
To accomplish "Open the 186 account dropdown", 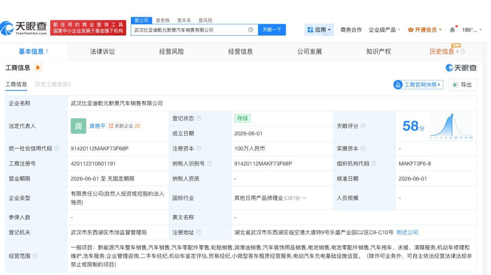I will (x=472, y=29).
